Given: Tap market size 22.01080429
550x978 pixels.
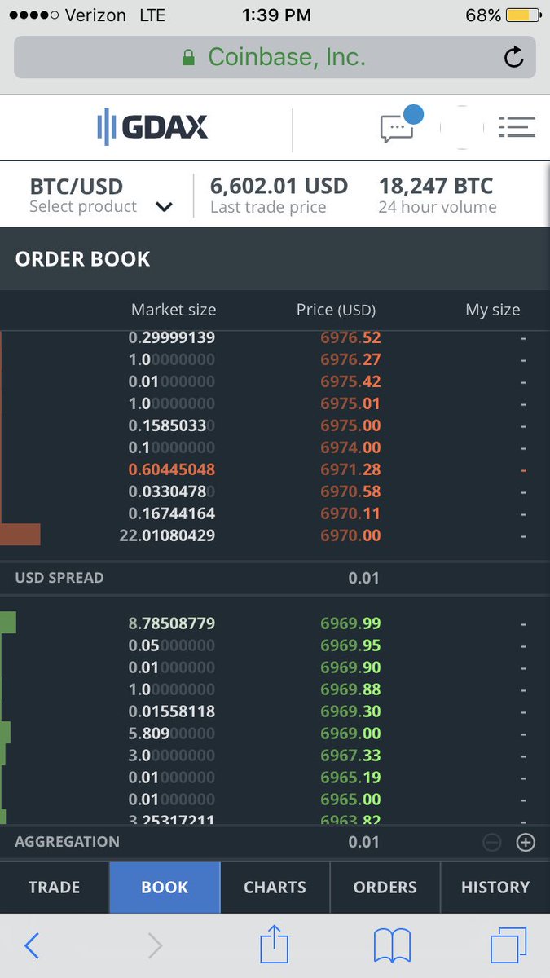Looking at the screenshot, I should 167,535.
